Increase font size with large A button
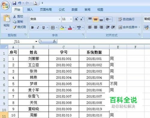 point(76,19)
